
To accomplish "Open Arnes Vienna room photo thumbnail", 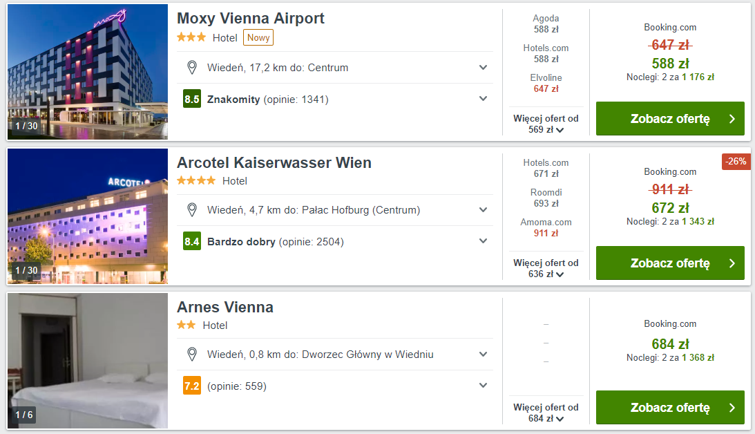I will 88,360.
